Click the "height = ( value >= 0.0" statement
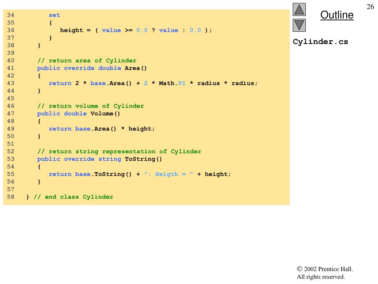The image size is (378, 284). click(136, 30)
